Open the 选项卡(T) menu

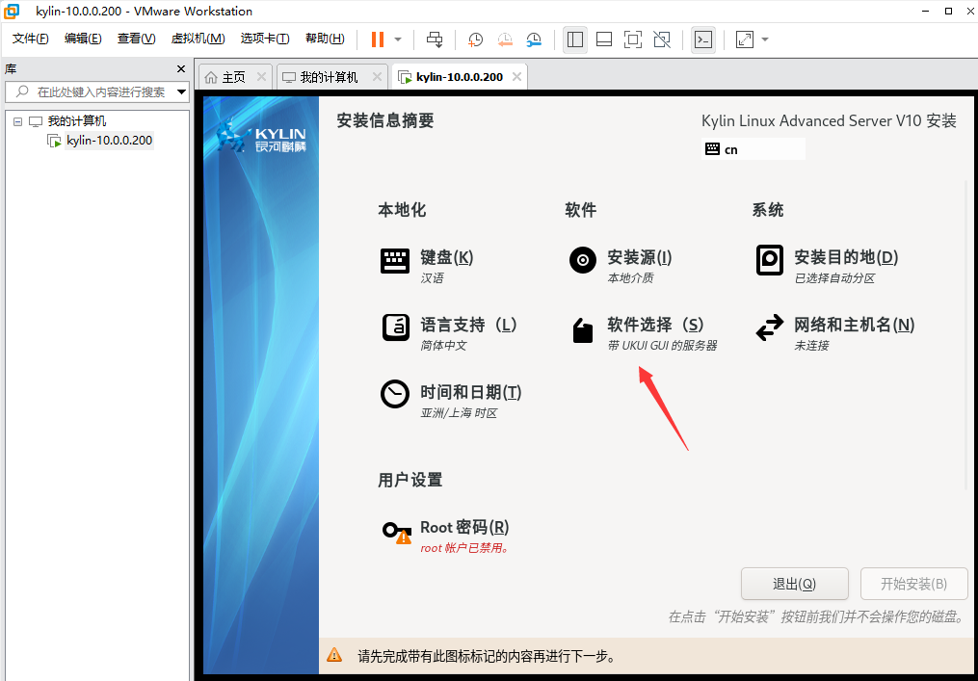pyautogui.click(x=265, y=39)
